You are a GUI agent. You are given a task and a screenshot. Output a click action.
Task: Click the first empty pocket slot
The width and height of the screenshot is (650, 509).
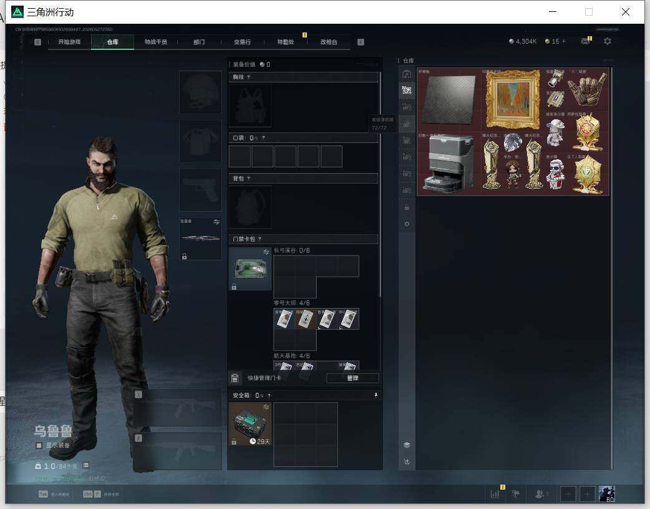240,157
